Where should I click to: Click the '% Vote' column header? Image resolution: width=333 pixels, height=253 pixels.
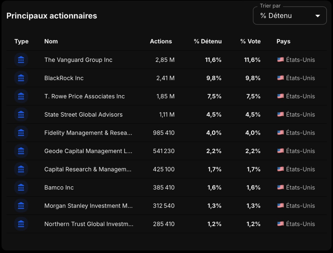251,41
